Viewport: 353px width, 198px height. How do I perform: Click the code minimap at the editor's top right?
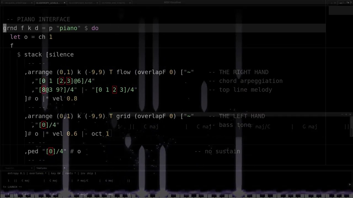click(341, 10)
